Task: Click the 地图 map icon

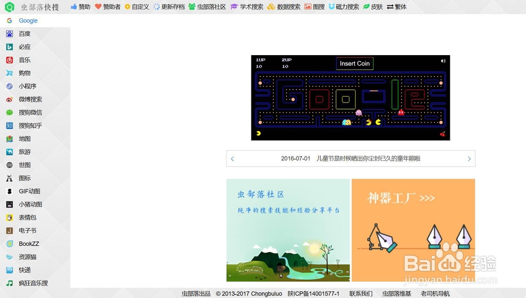Action: coord(9,139)
